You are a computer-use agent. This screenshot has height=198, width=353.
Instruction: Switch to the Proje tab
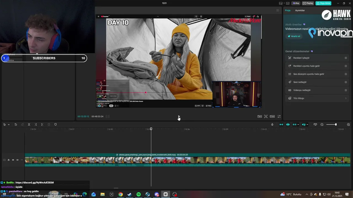[288, 10]
